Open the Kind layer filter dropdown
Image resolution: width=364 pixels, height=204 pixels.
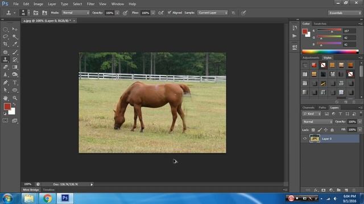(312, 114)
